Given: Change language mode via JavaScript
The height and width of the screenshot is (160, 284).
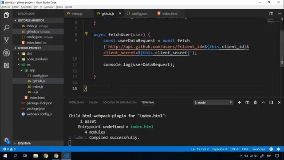Looking at the screenshot, I should [x=259, y=149].
